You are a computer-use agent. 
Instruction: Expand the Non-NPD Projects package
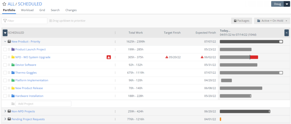click(x=5, y=112)
